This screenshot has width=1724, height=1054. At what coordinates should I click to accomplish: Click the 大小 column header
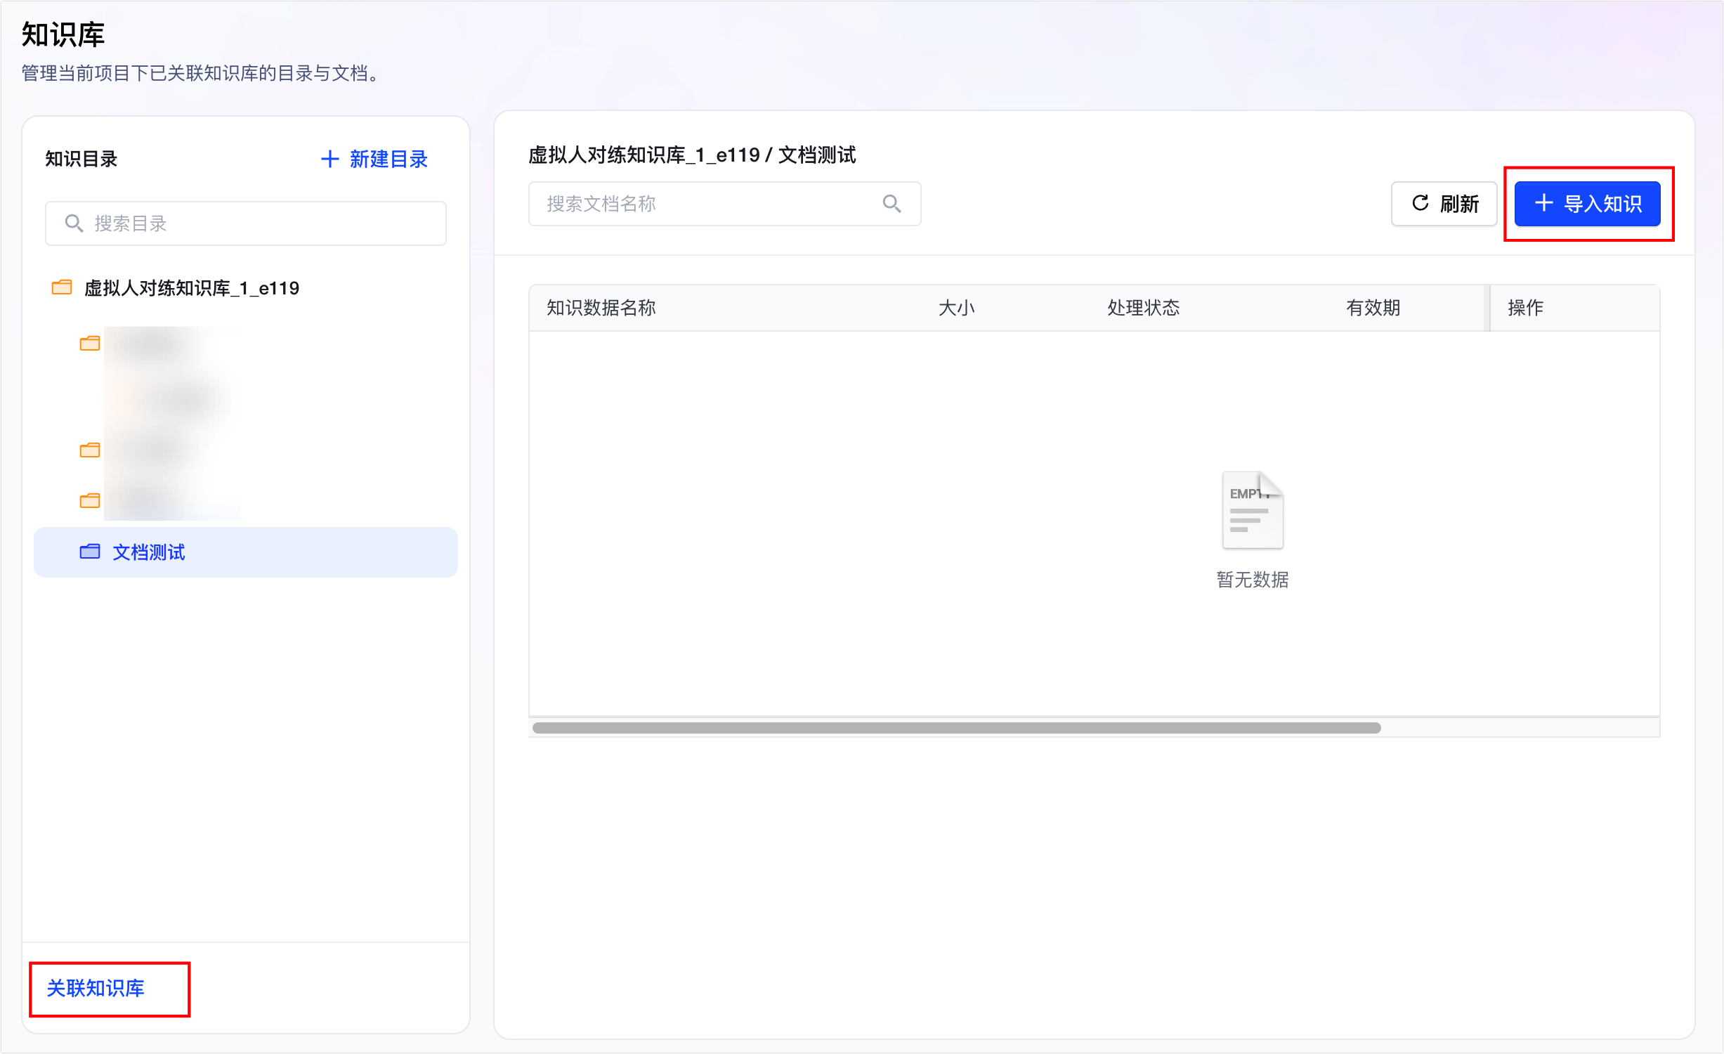coord(956,308)
